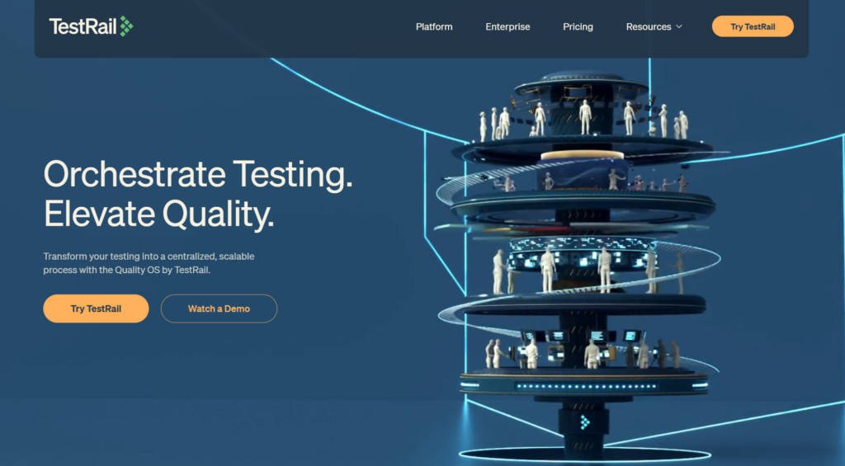Open the Platform navigation item
The height and width of the screenshot is (466, 845).
(x=434, y=27)
